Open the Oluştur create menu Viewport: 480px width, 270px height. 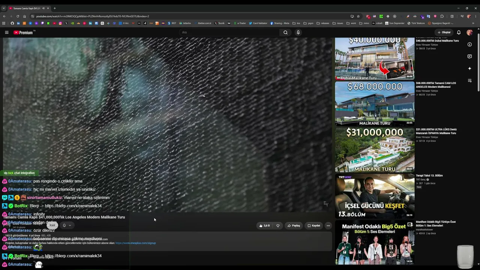pyautogui.click(x=444, y=33)
